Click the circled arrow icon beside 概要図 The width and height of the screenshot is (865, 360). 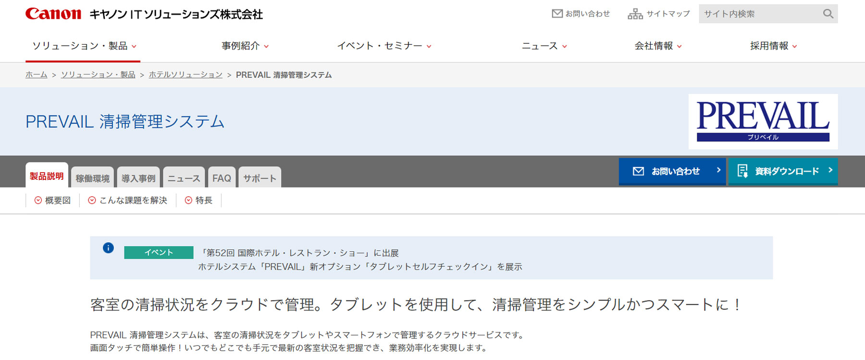(x=38, y=200)
